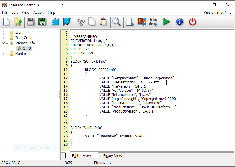Click the red power exit icon
This screenshot has height=167, width=235.
pyautogui.click(x=193, y=22)
